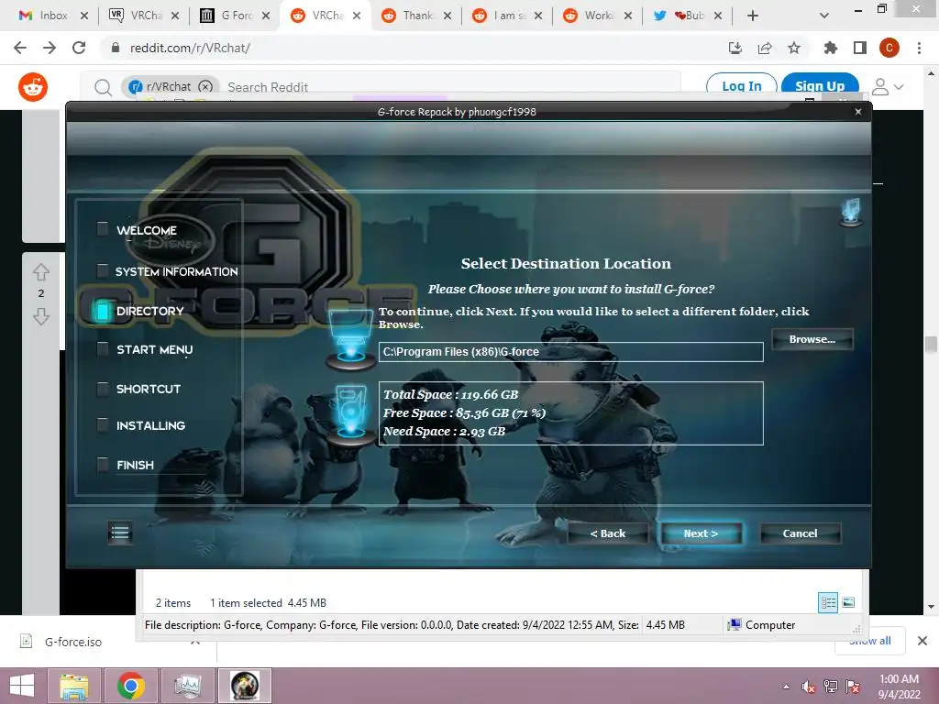
Task: Click Browse to choose folder
Action: 812,339
